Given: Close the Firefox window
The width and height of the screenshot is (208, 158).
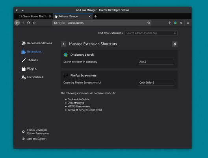Looking at the screenshot, I should pos(17,10).
